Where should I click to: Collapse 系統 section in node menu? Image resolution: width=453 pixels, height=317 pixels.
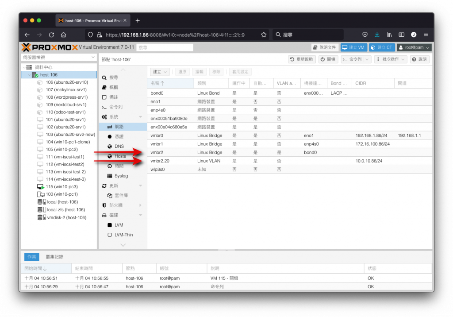pyautogui.click(x=140, y=117)
